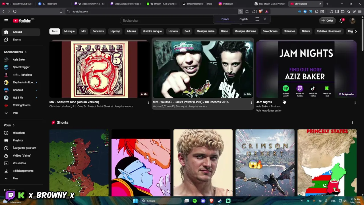This screenshot has width=364, height=205.
Task: Open the account avatar menu
Action: 353,20
